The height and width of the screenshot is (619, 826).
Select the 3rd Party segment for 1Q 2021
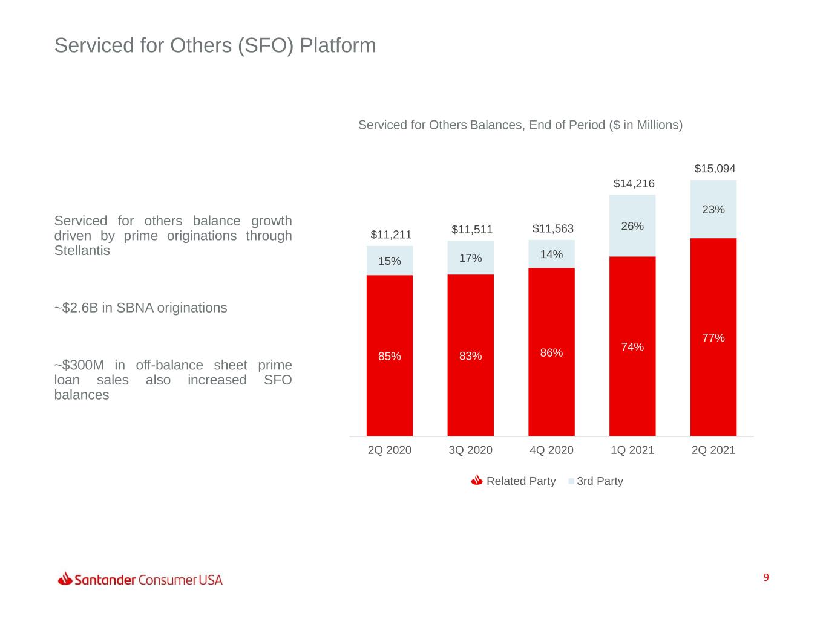(632, 225)
